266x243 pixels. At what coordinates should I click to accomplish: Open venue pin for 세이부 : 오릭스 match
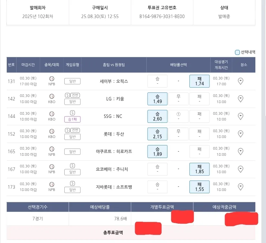click(x=240, y=81)
